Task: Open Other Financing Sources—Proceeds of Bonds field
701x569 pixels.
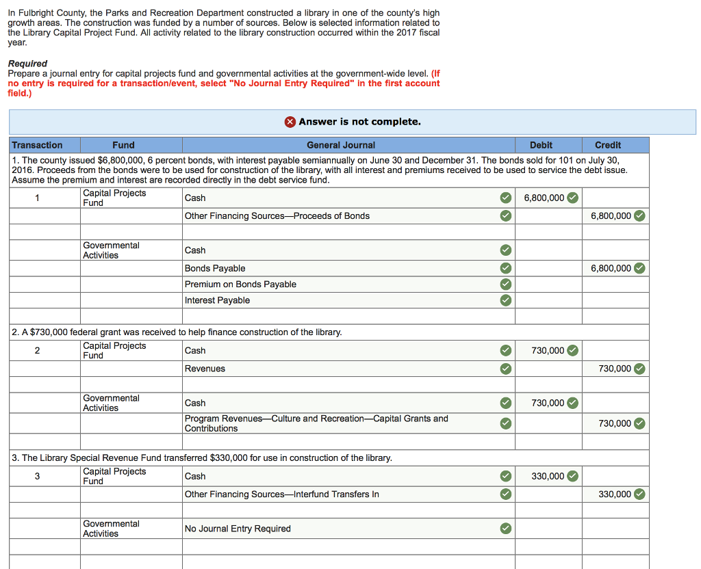Action: (x=348, y=215)
